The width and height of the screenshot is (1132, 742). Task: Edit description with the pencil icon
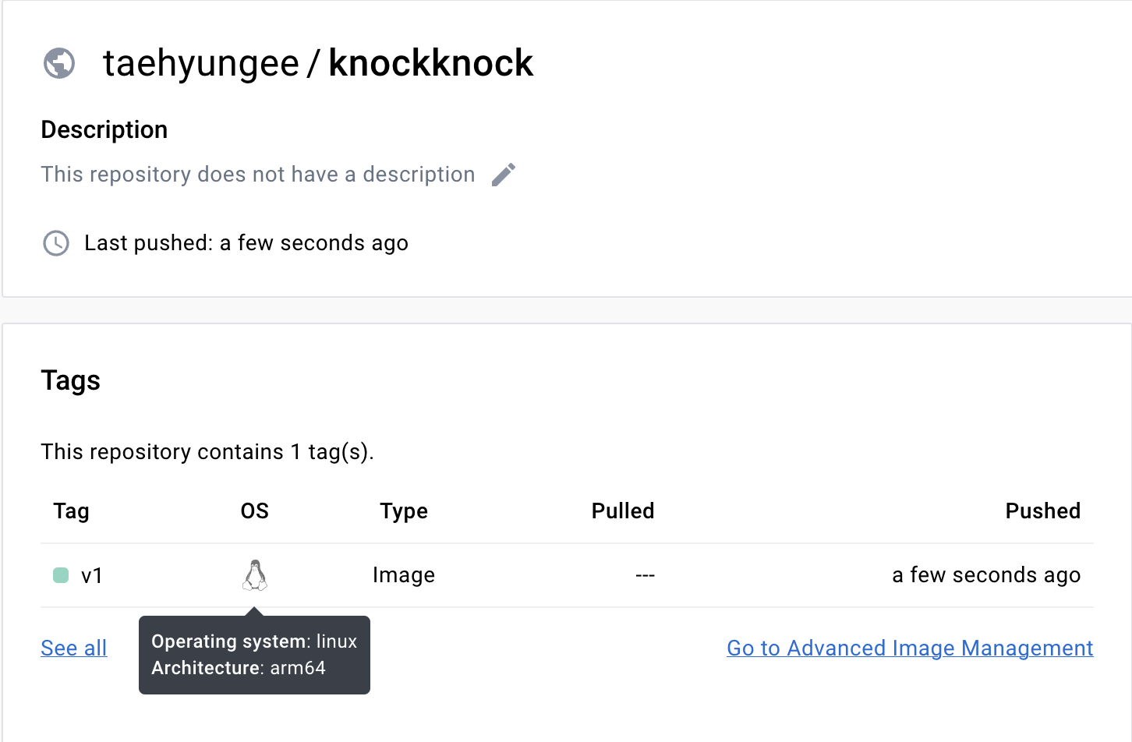coord(504,175)
